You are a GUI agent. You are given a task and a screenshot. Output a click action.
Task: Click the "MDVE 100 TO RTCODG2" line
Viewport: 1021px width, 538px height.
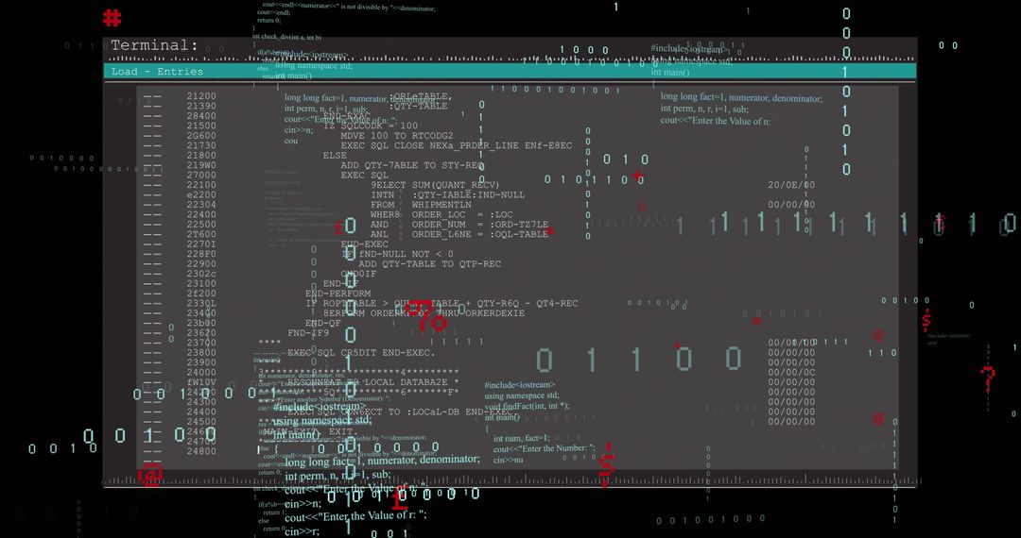pyautogui.click(x=396, y=136)
